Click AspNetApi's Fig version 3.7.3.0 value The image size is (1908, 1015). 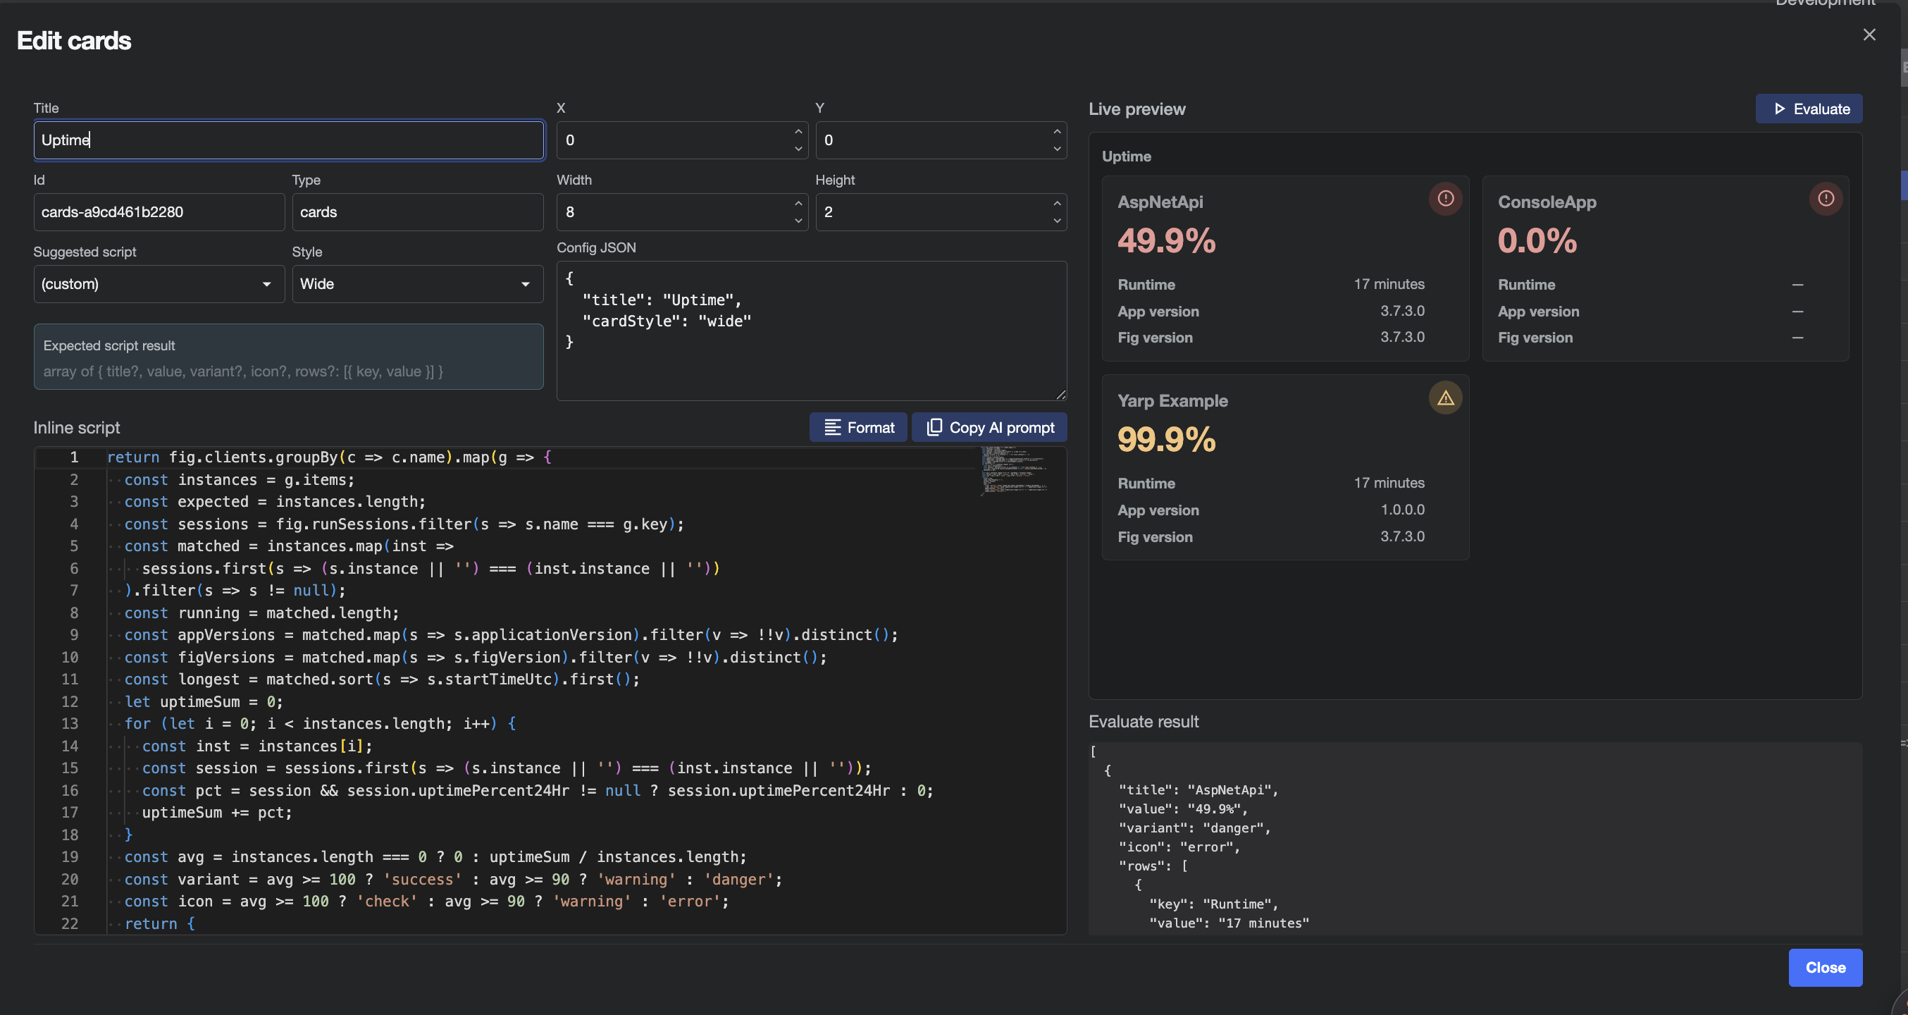[x=1402, y=337]
